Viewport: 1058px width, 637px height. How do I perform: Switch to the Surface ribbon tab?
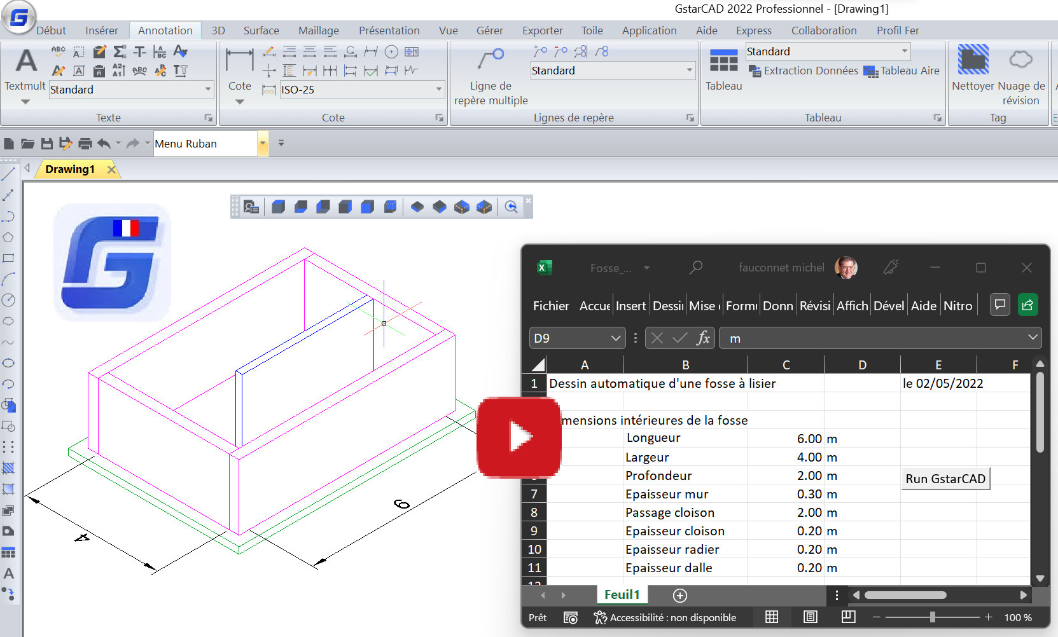tap(261, 31)
